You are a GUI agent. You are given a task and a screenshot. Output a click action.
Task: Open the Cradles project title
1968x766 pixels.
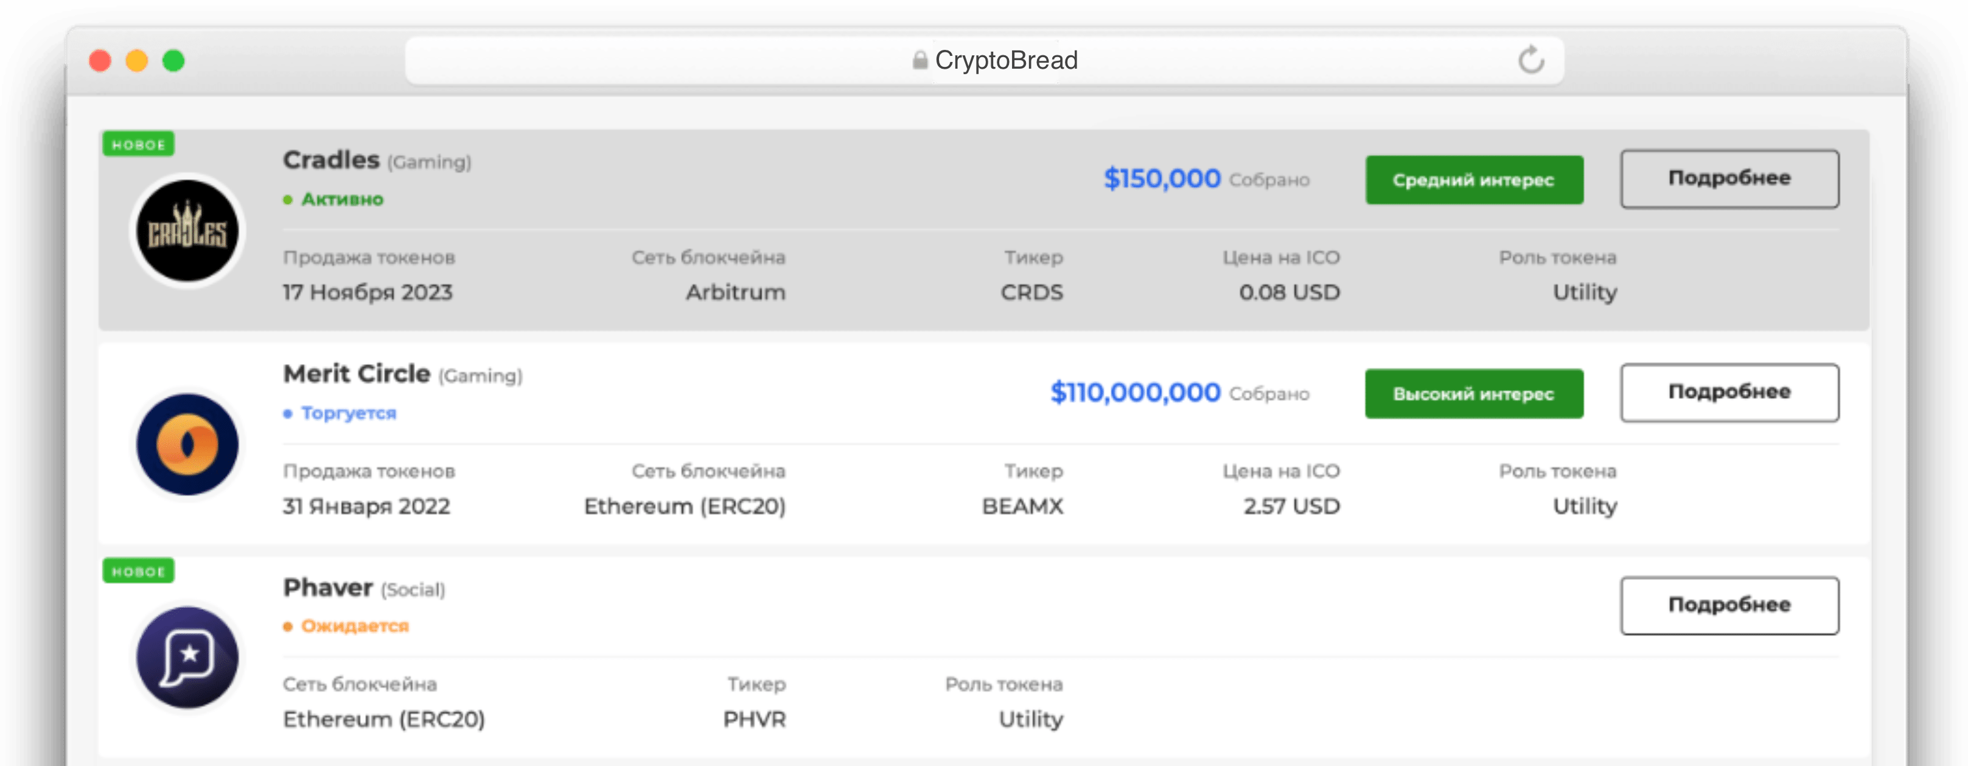331,160
